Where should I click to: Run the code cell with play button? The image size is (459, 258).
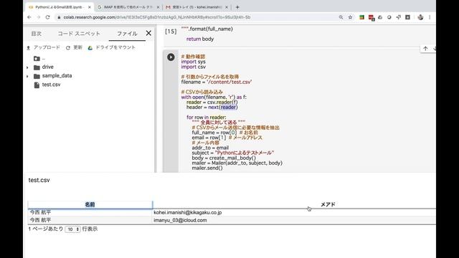(x=171, y=57)
